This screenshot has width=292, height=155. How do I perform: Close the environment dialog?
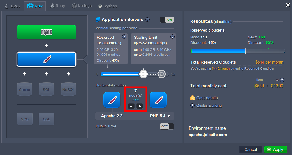pyautogui.click(x=288, y=5)
